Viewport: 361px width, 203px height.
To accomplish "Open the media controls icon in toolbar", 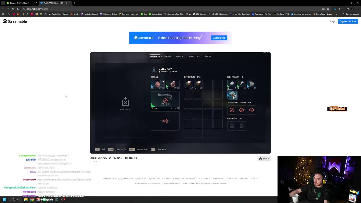I will tap(347, 9).
